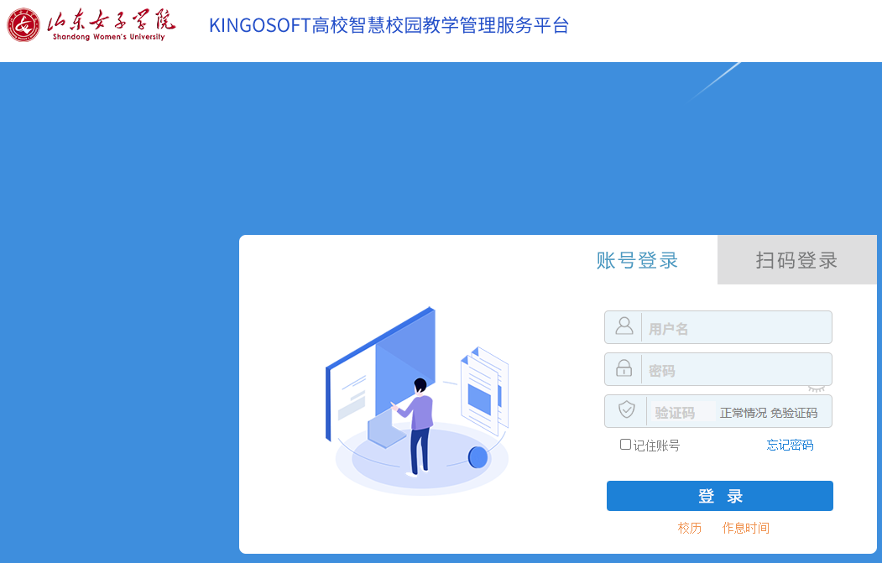Click the blue coin in the illustration
Screen dimensions: 882x563
click(x=478, y=457)
